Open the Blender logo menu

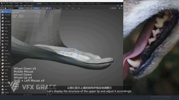[2, 3]
